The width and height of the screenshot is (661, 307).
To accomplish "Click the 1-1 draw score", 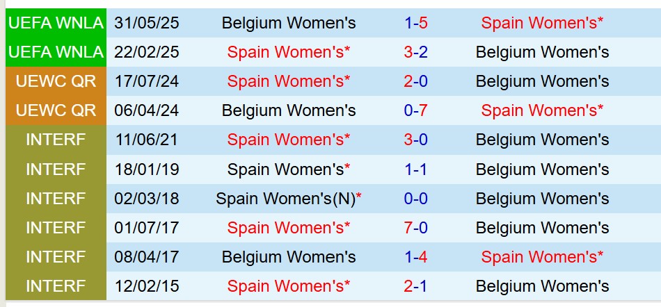I will pos(415,169).
